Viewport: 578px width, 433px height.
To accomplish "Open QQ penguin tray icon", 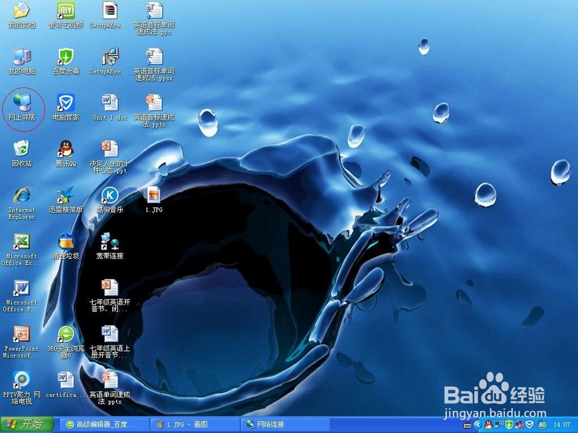I will (x=488, y=425).
